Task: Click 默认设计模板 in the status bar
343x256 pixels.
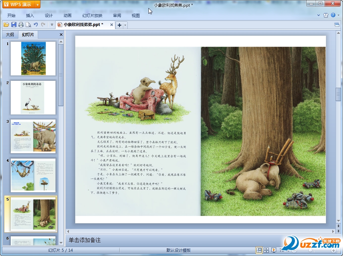Action: pos(178,250)
